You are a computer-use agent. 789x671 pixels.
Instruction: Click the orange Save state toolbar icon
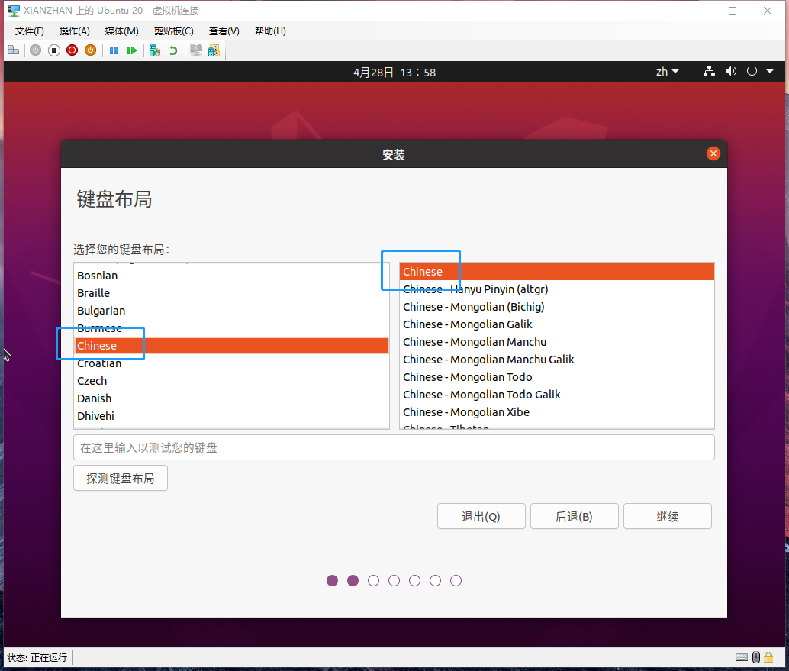[x=90, y=50]
